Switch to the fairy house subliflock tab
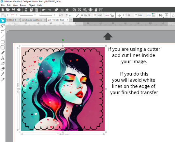Viewport: 175px width, 142px height. coord(32,20)
